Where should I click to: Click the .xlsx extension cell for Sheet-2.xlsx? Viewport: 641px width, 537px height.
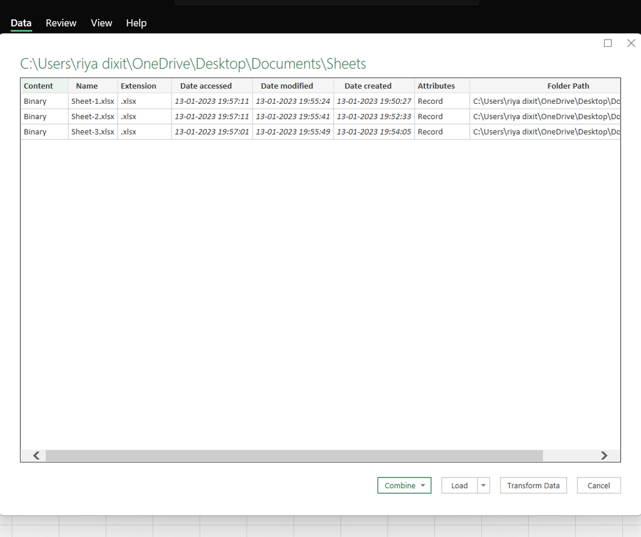pyautogui.click(x=145, y=116)
